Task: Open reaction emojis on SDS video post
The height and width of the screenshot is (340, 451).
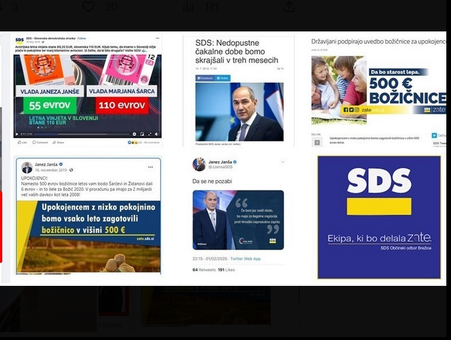Action: (x=133, y=142)
